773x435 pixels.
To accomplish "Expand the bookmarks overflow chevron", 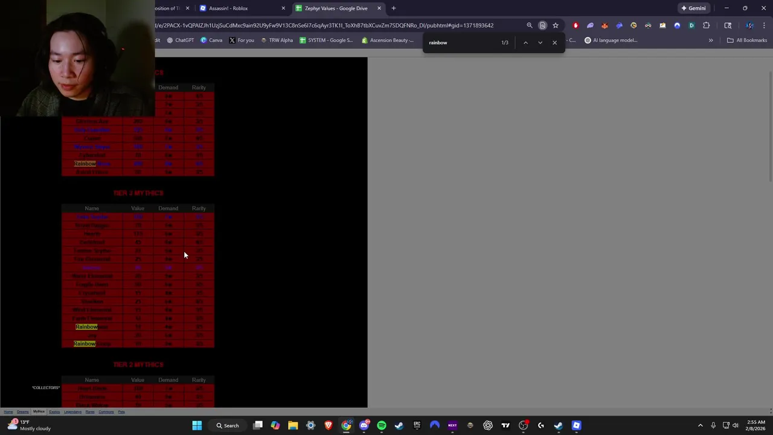I will point(711,40).
